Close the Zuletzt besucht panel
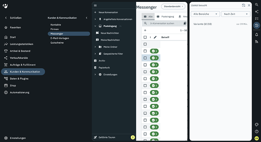261x142 pixels. click(249, 5)
